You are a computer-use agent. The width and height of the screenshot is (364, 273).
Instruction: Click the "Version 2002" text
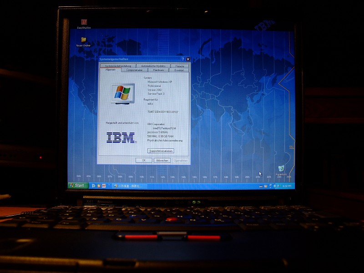pyautogui.click(x=155, y=90)
